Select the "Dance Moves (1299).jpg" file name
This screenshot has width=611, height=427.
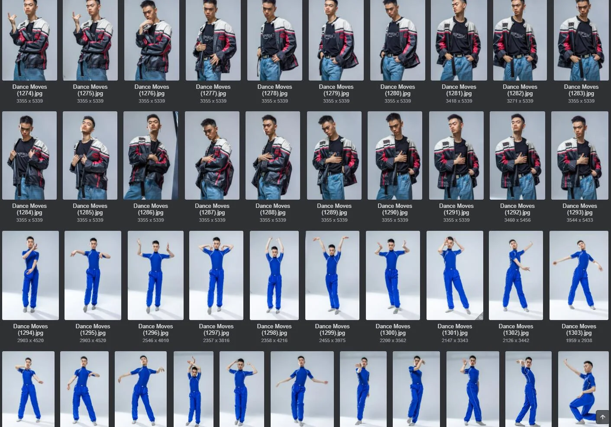click(332, 330)
